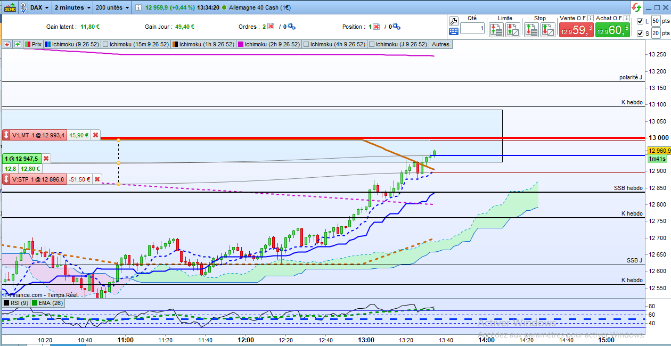The height and width of the screenshot is (346, 671).
Task: Click the V:LMT 1 @ 12 993,4 label
Action: point(38,135)
